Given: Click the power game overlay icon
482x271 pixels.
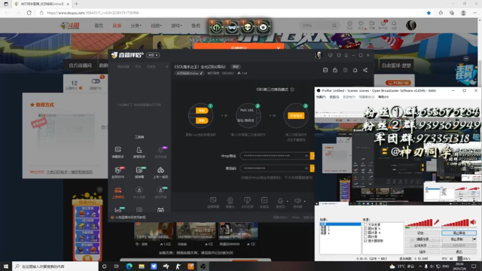Looking at the screenshot, I should [x=216, y=27].
